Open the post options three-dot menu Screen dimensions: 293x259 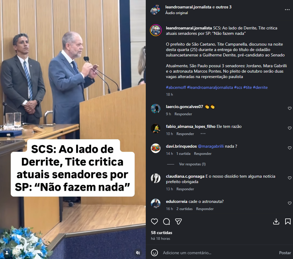287,10
